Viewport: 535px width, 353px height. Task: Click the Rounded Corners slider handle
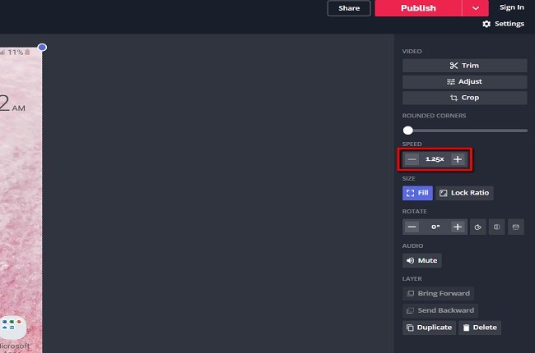[x=408, y=131]
